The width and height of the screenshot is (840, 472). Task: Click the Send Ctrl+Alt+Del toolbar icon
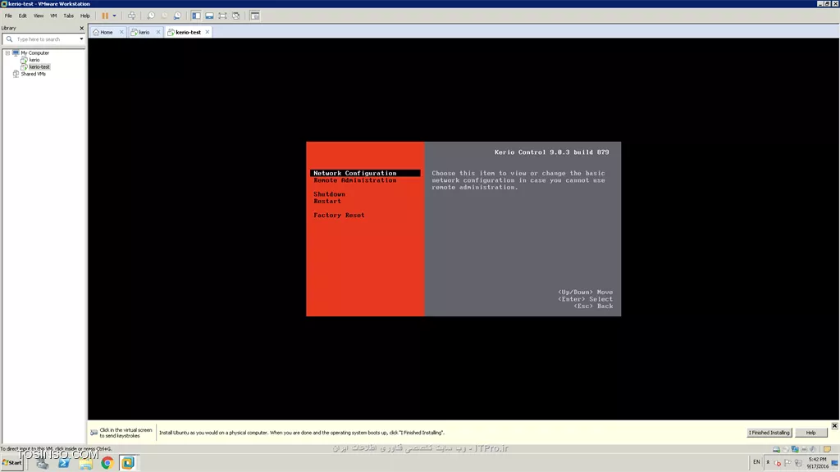point(131,16)
